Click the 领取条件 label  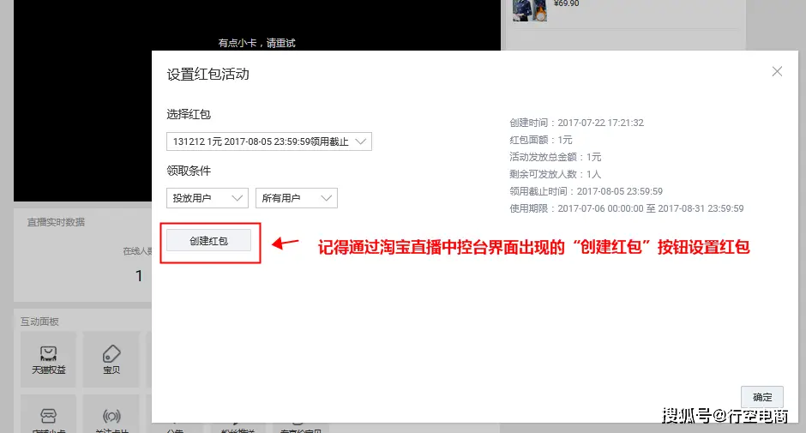tap(189, 171)
